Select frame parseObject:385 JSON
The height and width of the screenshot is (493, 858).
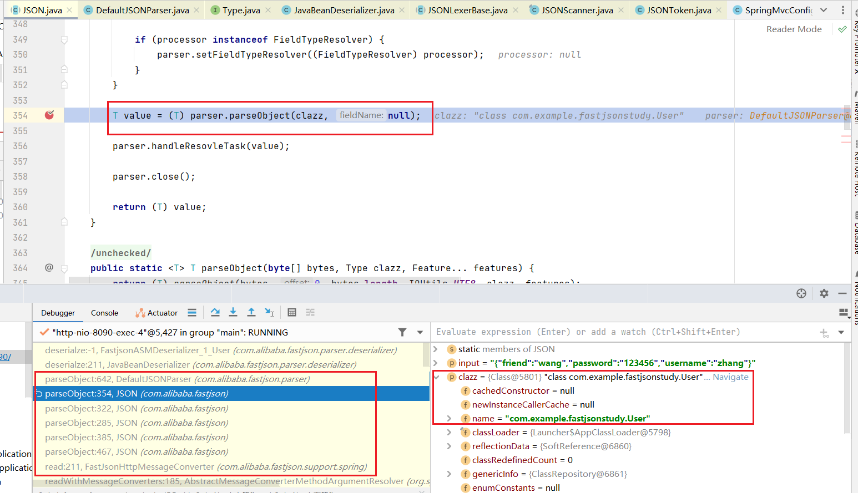(231, 437)
